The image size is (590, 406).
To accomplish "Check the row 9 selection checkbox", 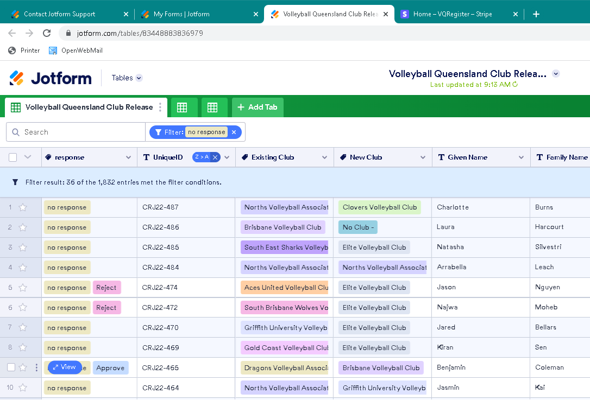I will [11, 367].
